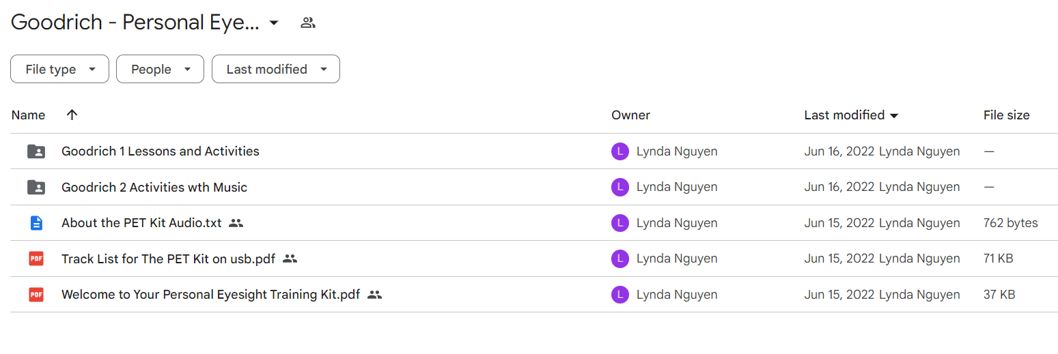The image size is (1058, 354).
Task: Click the shared folder icon for Goodrich 1 Lessons
Action: pyautogui.click(x=36, y=151)
